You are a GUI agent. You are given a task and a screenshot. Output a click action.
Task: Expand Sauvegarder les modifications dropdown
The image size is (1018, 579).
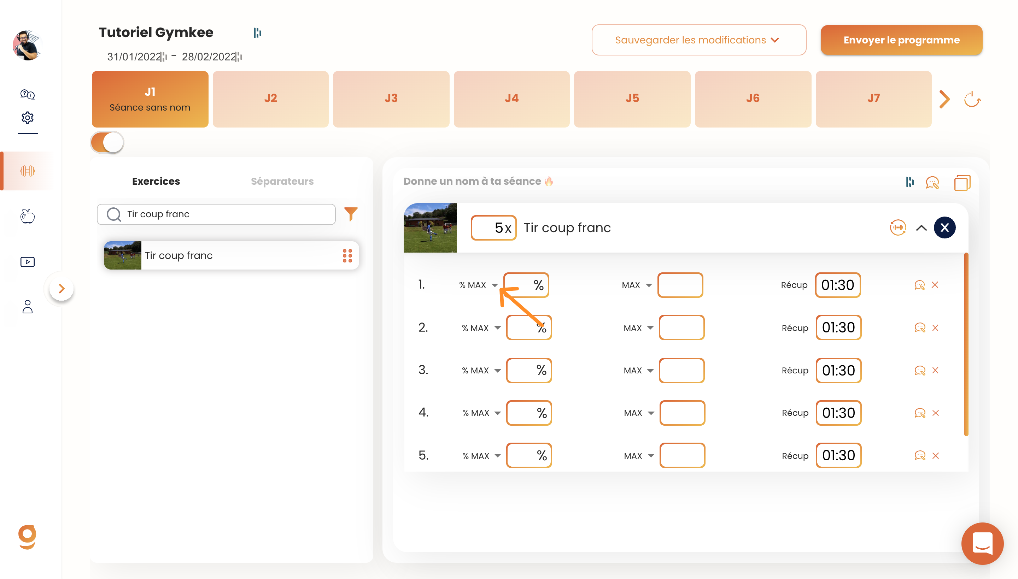point(698,40)
